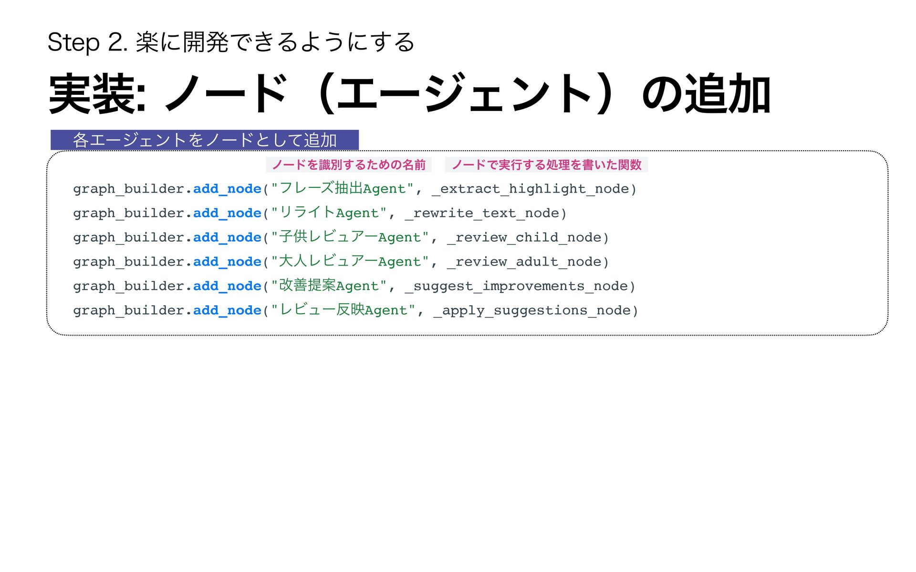Click _review_adult_node function name
The width and height of the screenshot is (916, 572).
click(524, 262)
